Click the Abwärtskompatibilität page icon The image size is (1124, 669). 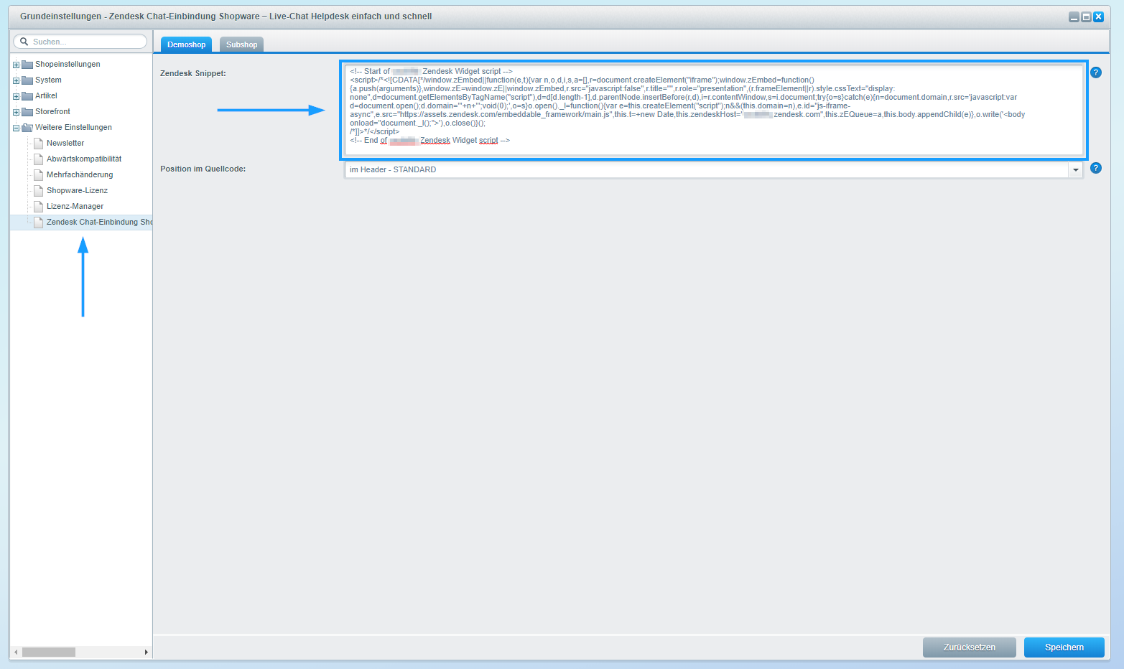[39, 159]
